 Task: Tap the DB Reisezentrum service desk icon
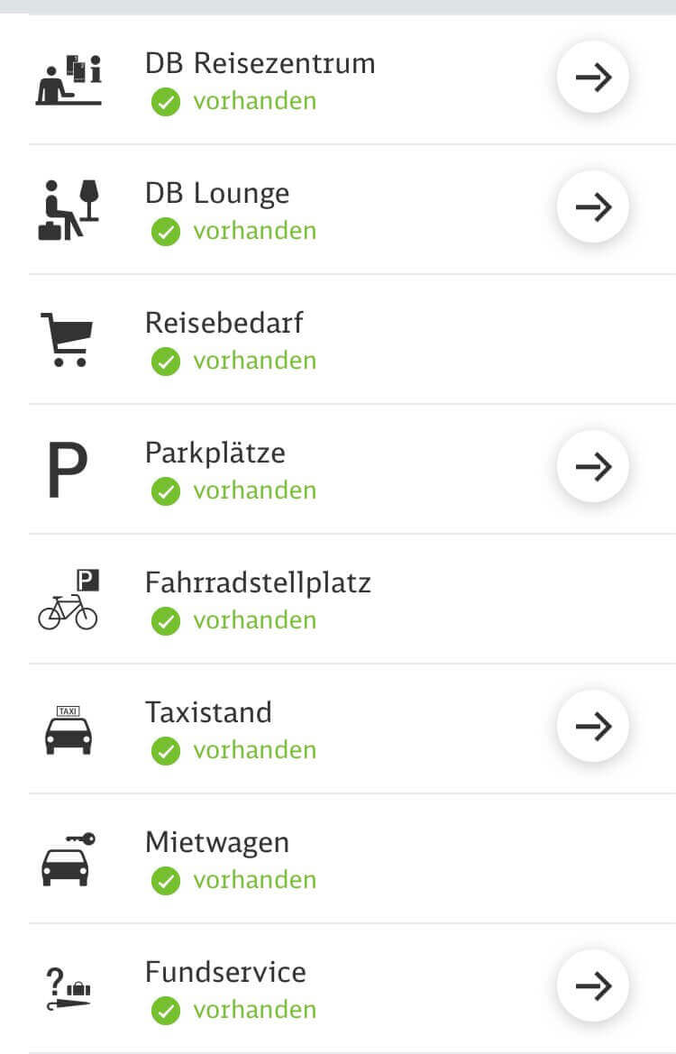point(68,80)
